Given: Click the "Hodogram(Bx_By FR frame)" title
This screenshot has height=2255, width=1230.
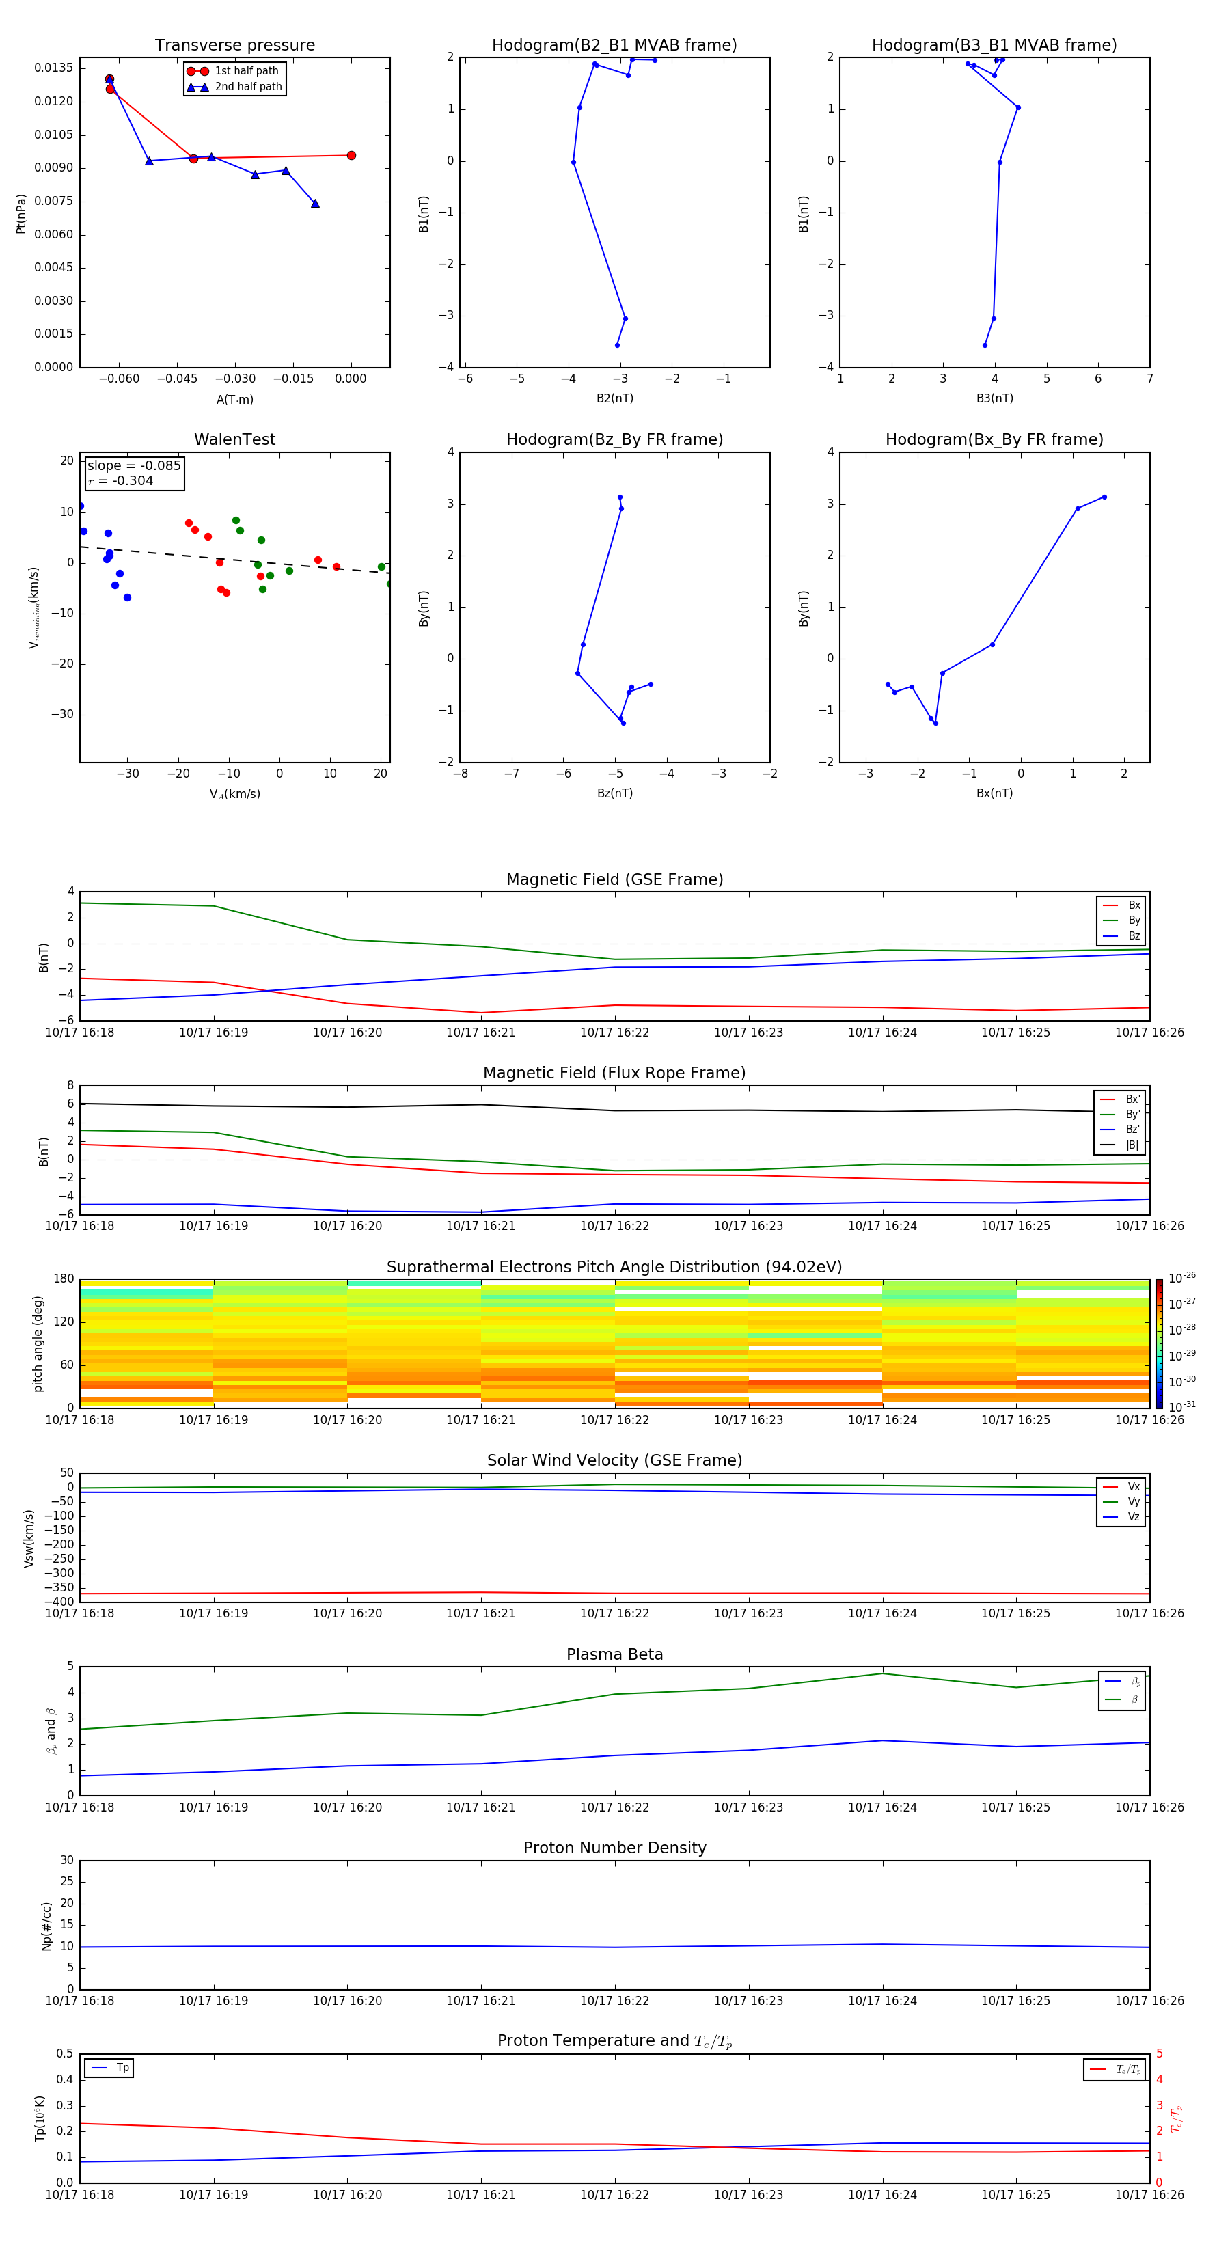Looking at the screenshot, I should coord(994,439).
